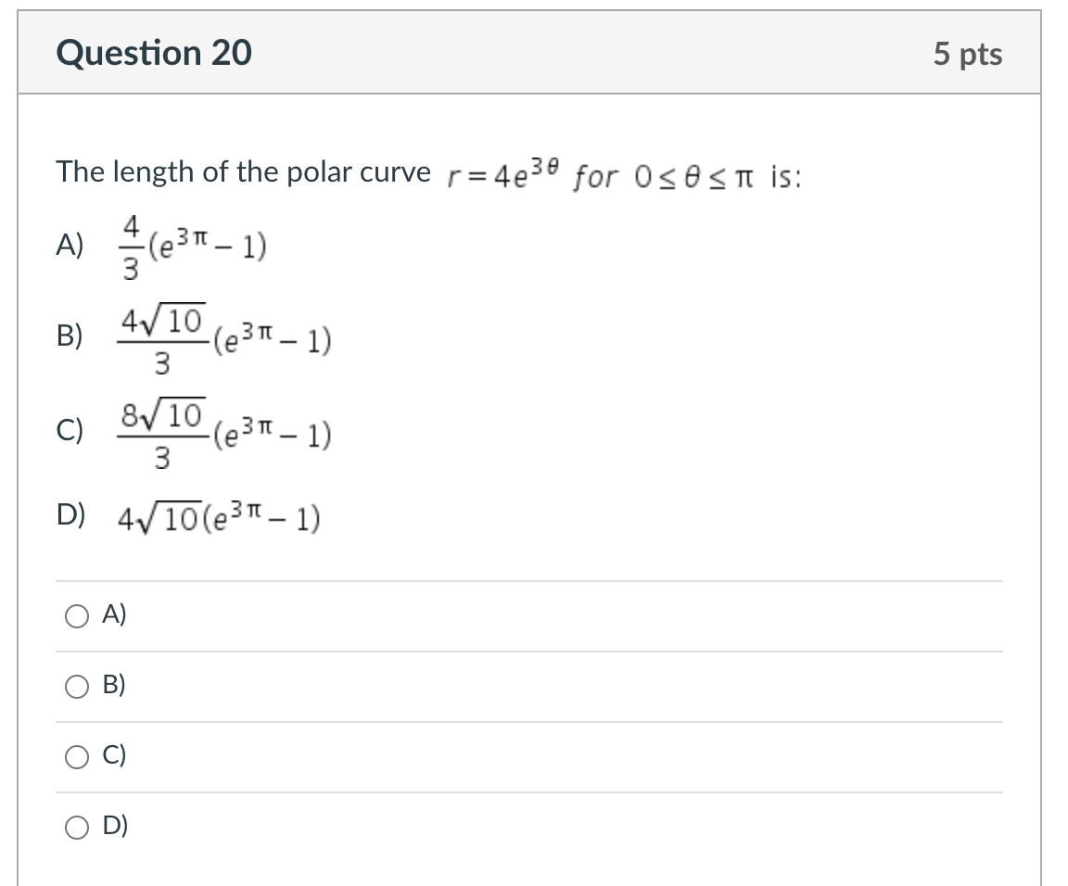1068x886 pixels.
Task: Click the D) letter before the last formula
Action: (70, 515)
